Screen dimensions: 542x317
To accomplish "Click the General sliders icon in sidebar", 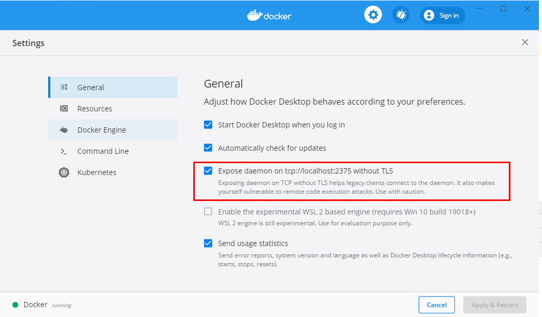I will [64, 88].
